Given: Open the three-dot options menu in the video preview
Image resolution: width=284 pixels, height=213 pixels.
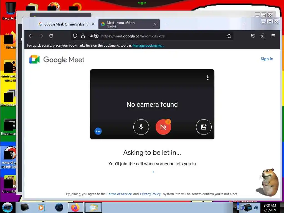Looking at the screenshot, I should coord(208,78).
